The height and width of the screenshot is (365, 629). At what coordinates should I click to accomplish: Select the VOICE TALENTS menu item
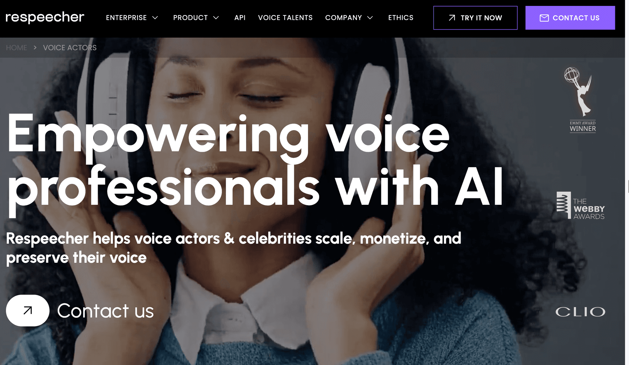tap(285, 18)
